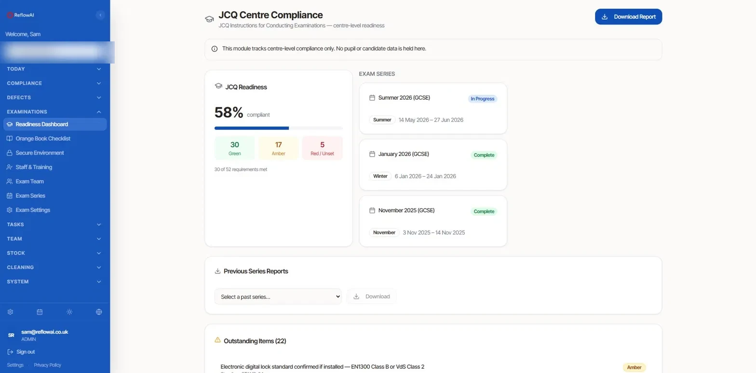
Task: Click the download icon inside Download Report button
Action: coord(605,16)
